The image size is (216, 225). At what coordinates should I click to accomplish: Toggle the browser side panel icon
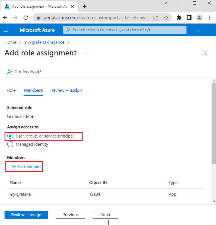[x=189, y=18]
